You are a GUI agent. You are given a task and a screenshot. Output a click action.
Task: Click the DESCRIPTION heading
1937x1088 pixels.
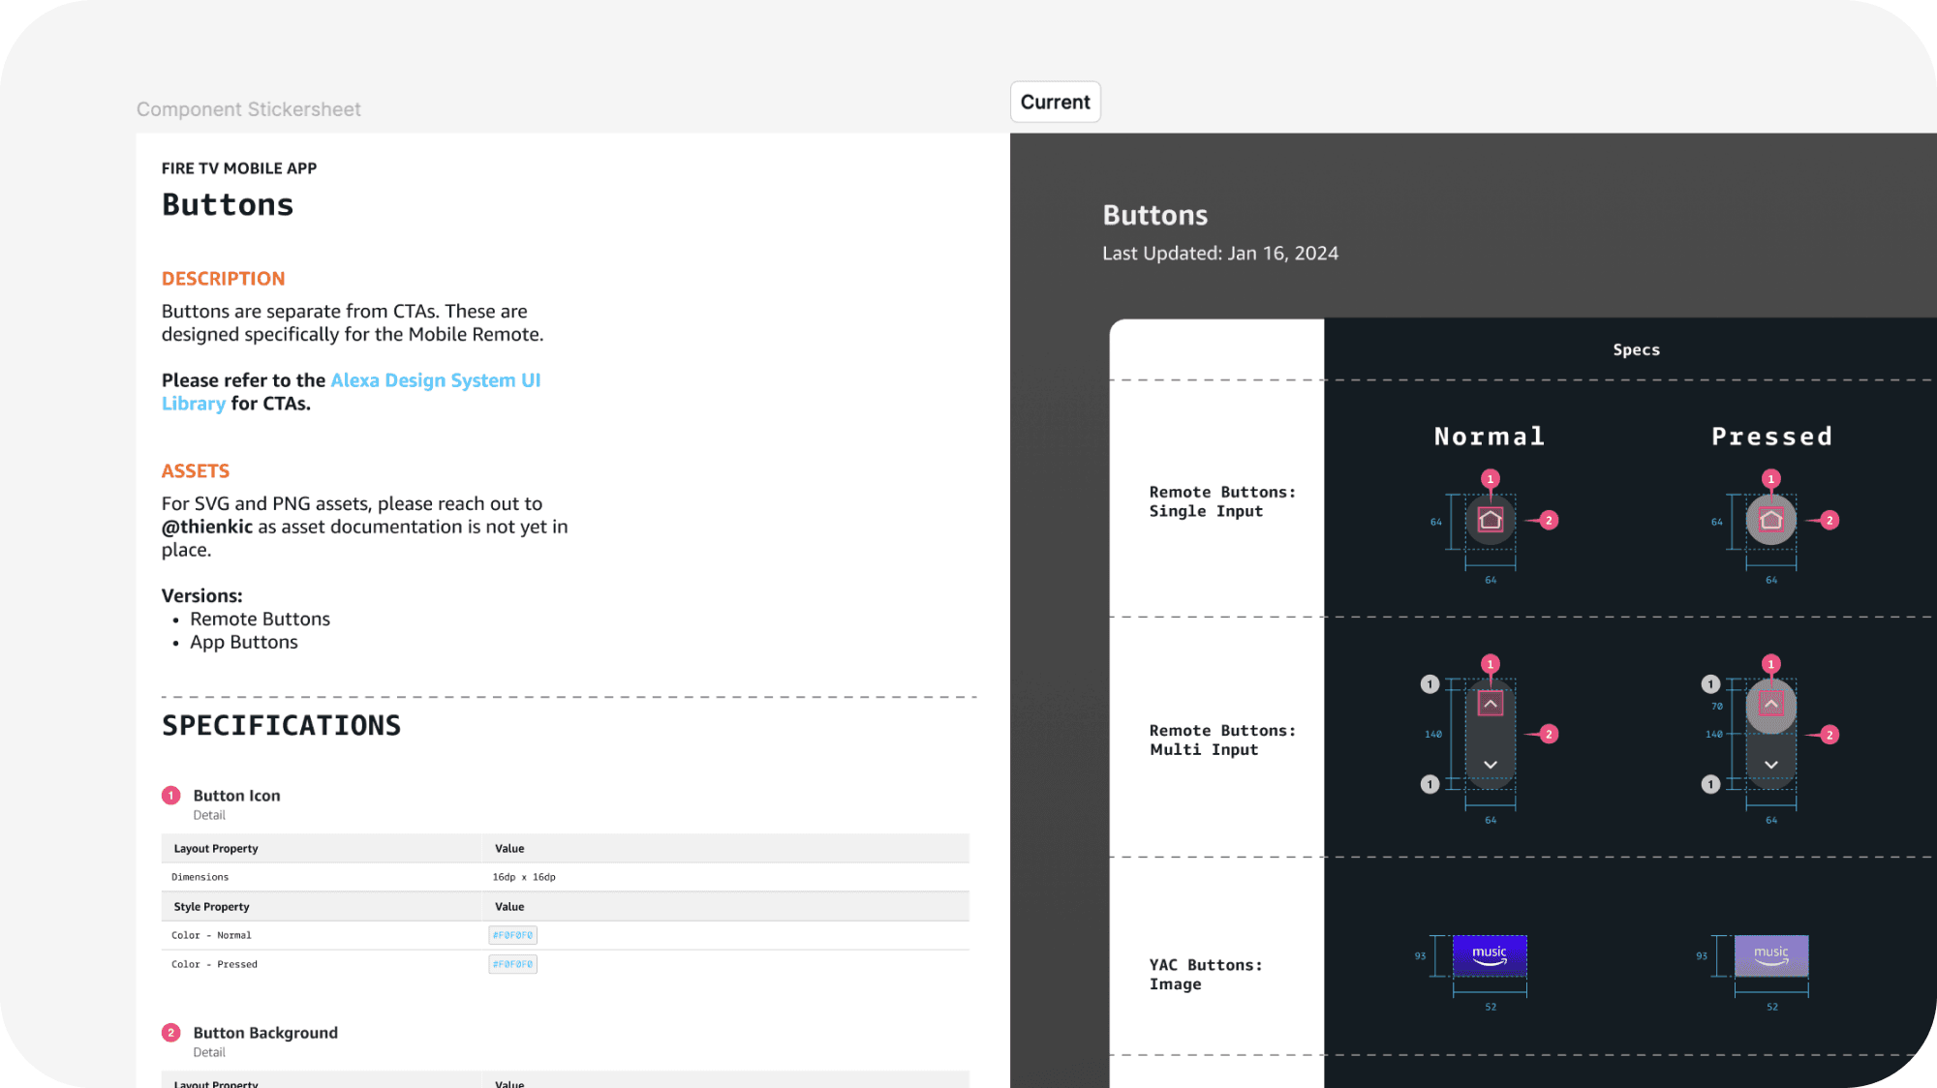tap(223, 279)
